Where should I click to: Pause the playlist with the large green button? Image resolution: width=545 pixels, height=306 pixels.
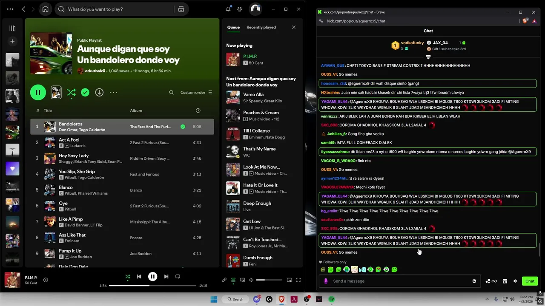(38, 92)
